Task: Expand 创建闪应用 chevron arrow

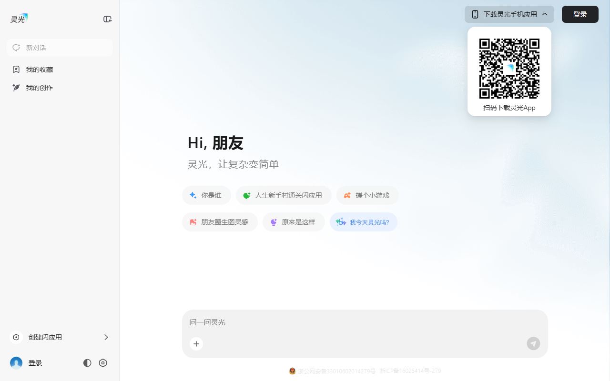Action: (x=106, y=337)
